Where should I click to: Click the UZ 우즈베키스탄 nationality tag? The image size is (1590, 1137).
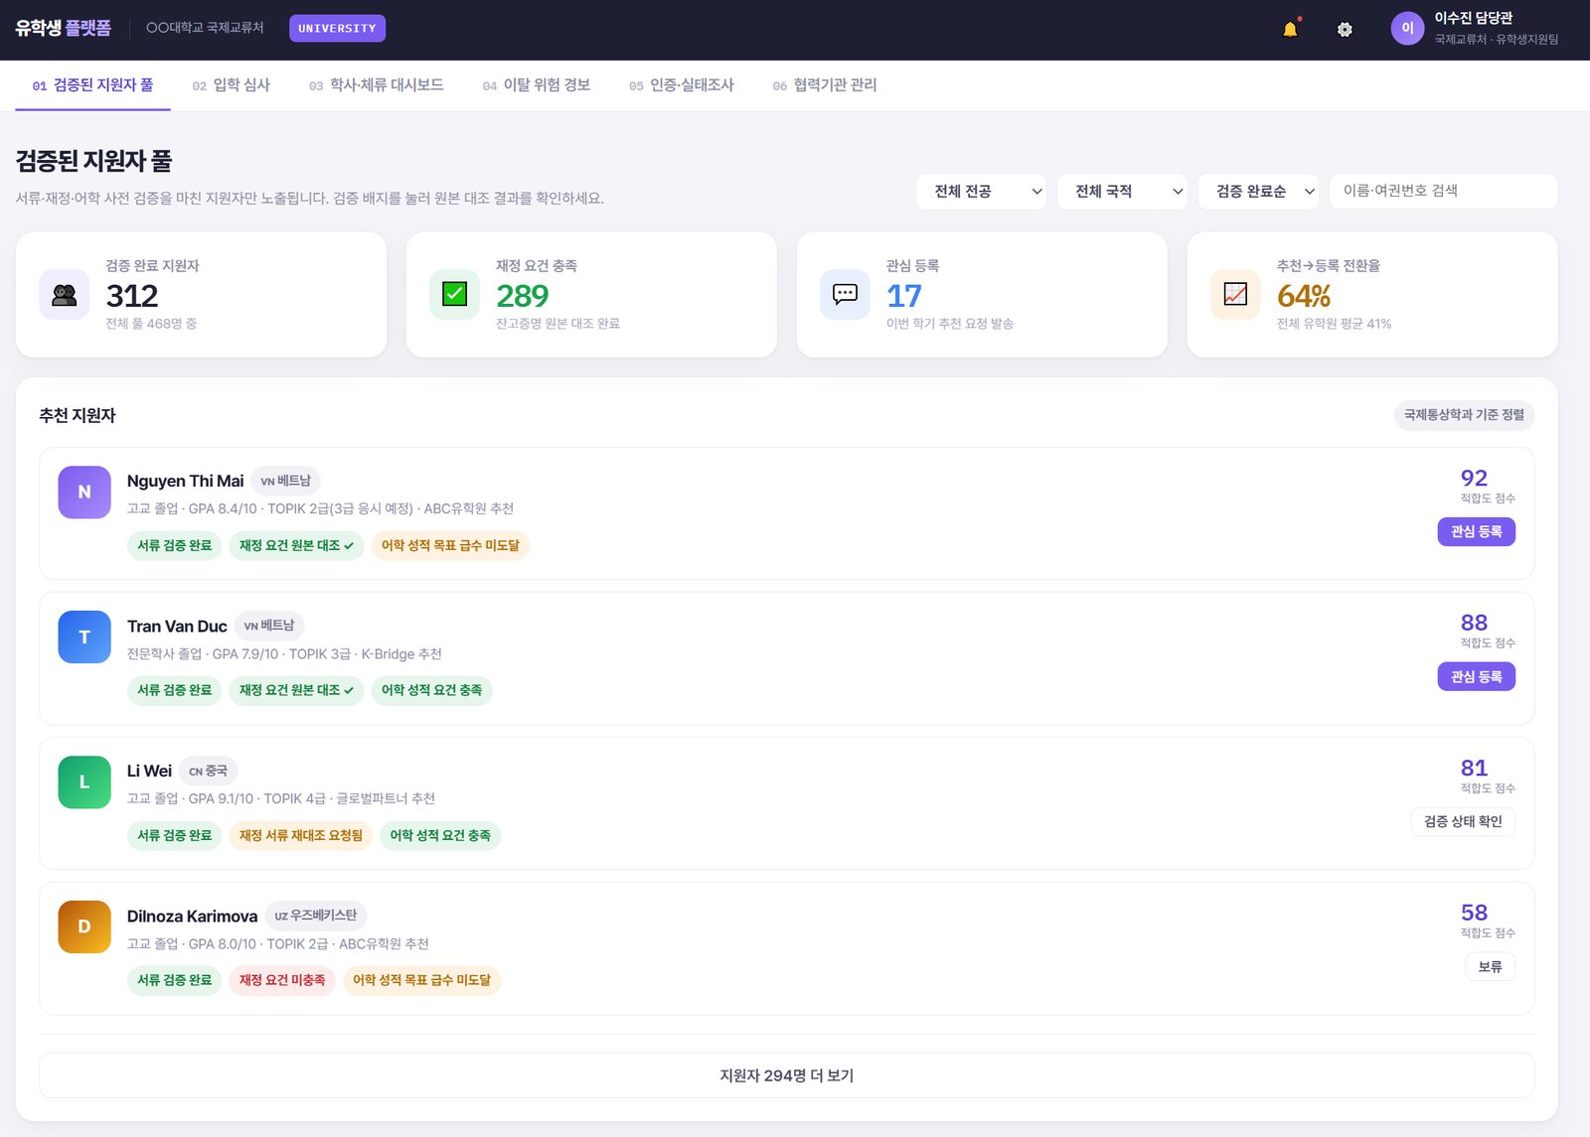click(316, 916)
